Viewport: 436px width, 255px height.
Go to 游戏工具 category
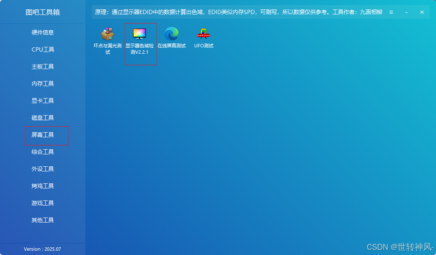43,203
